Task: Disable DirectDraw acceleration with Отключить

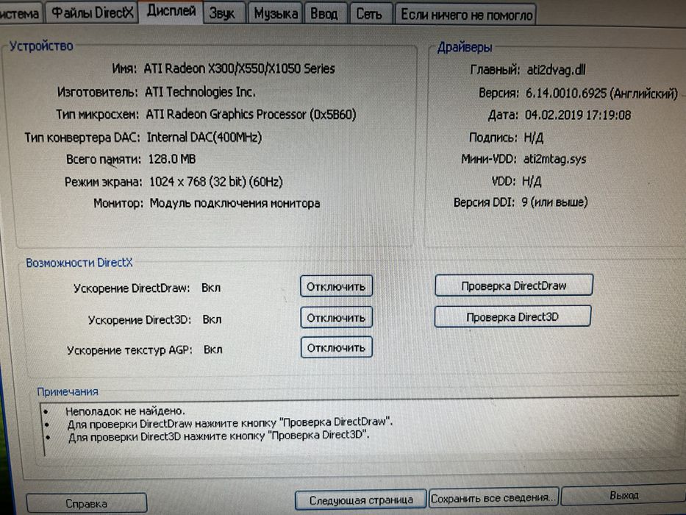Action: (x=336, y=286)
